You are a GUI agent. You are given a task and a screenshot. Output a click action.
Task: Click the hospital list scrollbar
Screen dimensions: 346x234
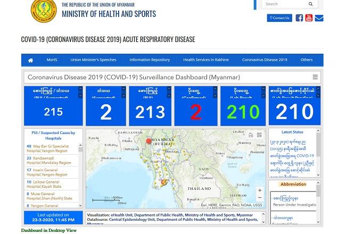click(x=81, y=170)
